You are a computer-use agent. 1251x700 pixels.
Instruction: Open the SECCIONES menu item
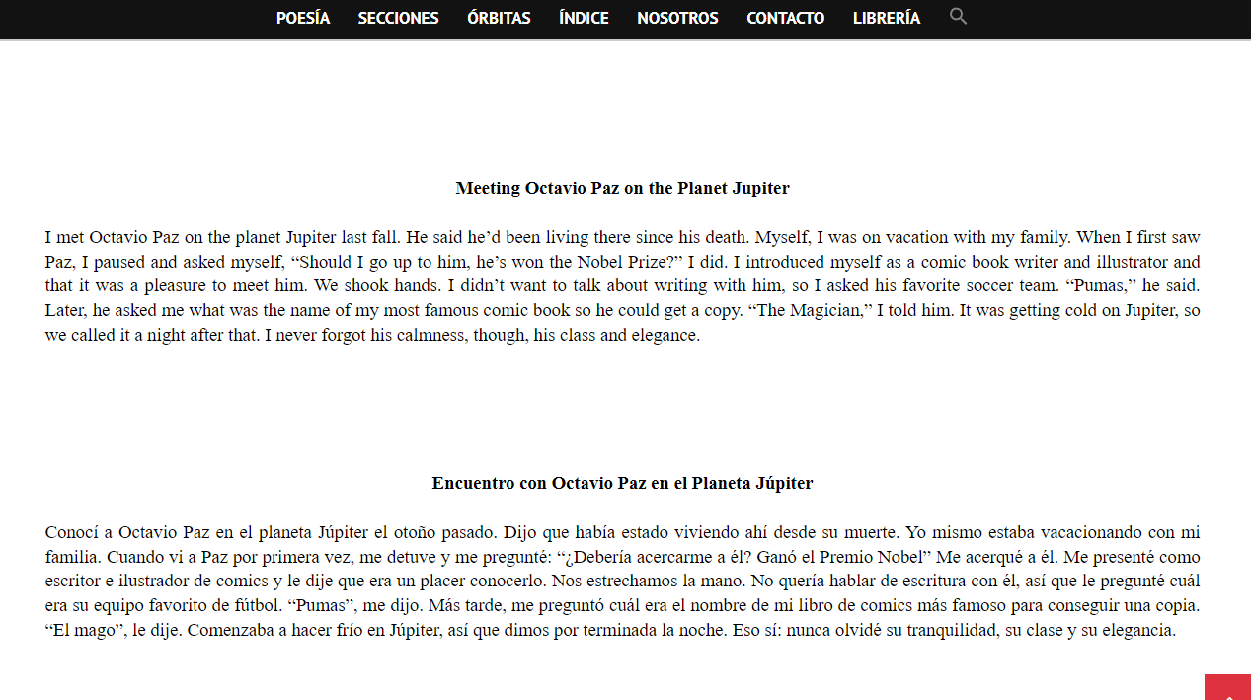pyautogui.click(x=399, y=18)
